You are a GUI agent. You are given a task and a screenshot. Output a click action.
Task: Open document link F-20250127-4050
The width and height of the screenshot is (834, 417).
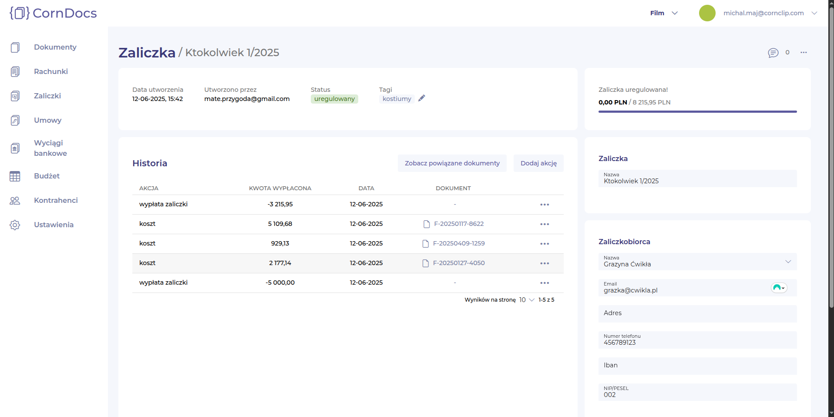[459, 263]
